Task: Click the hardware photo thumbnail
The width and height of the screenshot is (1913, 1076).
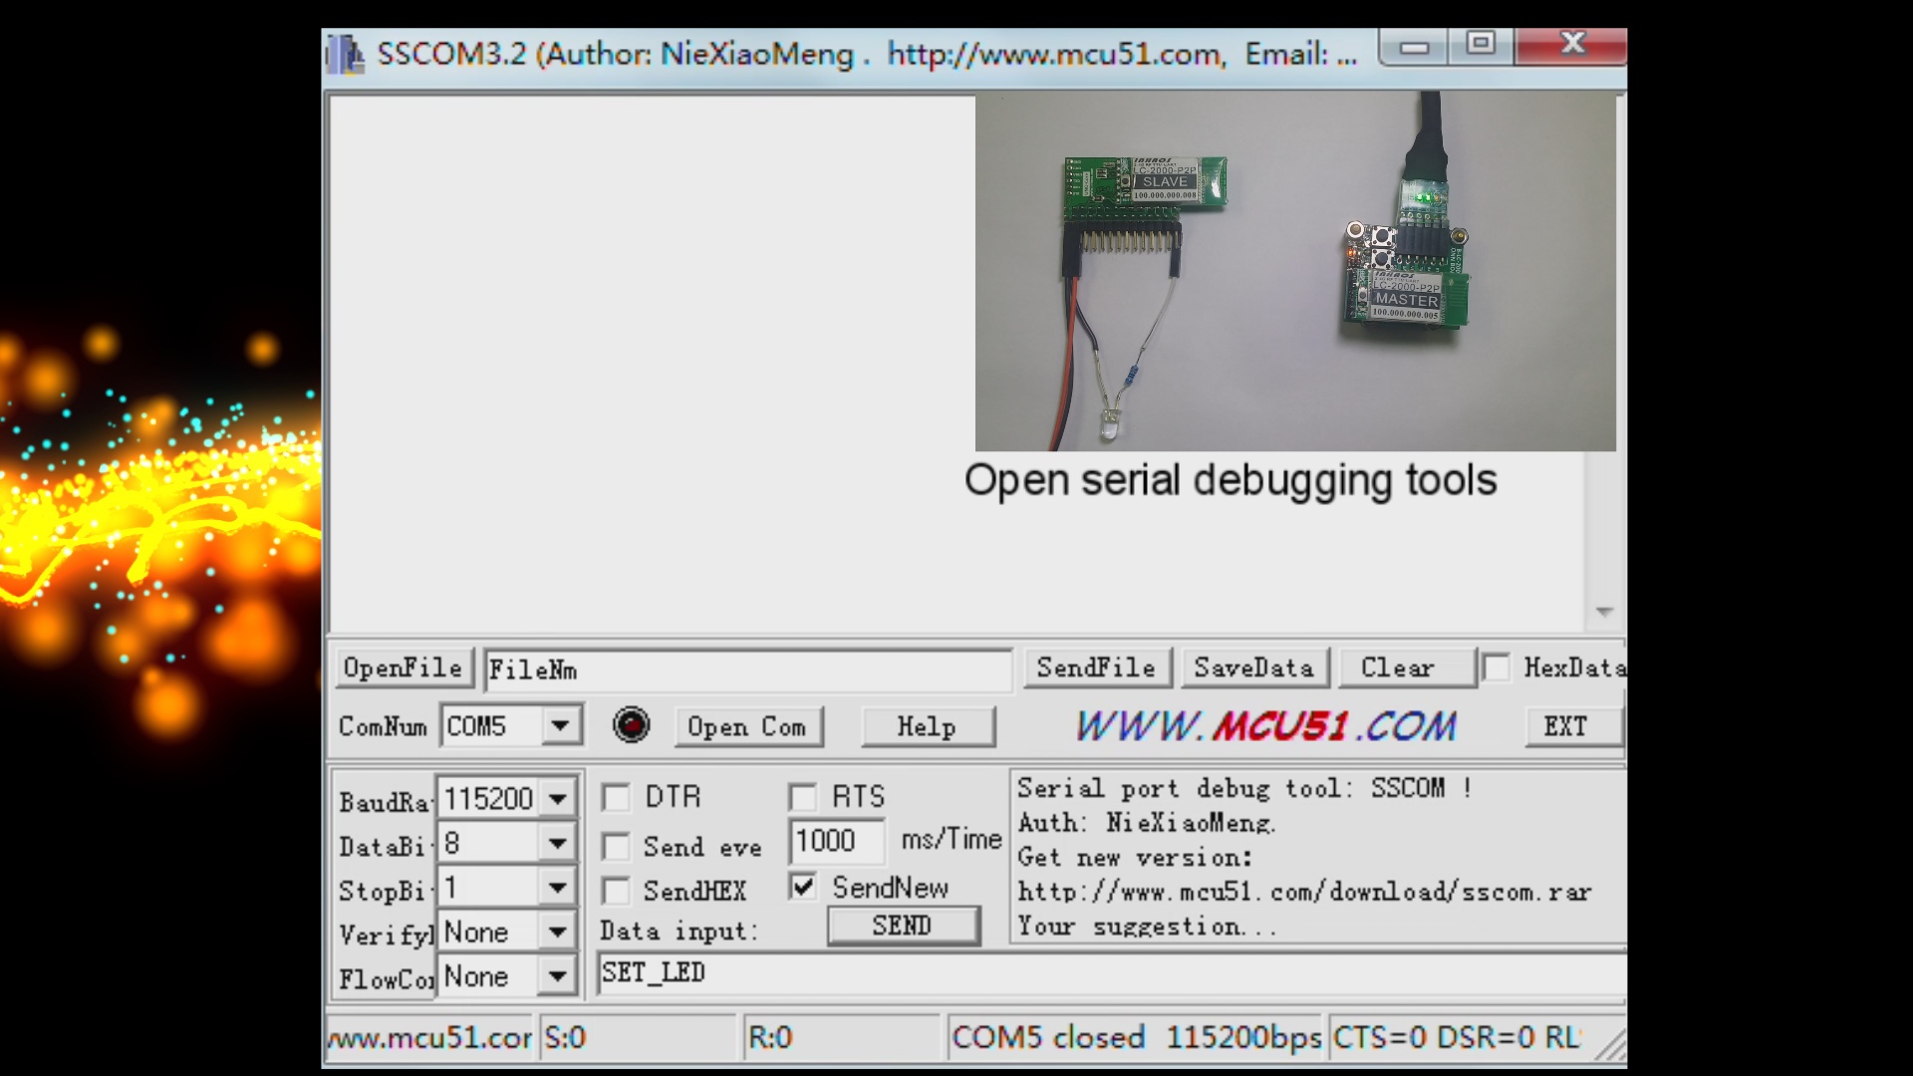Action: (x=1295, y=271)
